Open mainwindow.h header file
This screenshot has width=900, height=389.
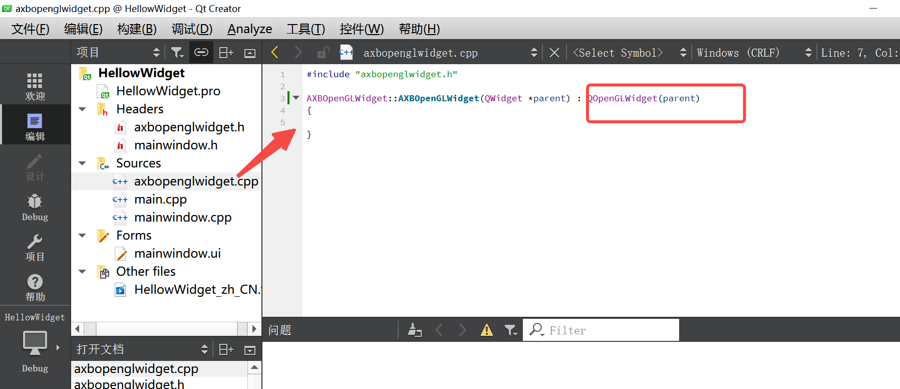pyautogui.click(x=176, y=145)
